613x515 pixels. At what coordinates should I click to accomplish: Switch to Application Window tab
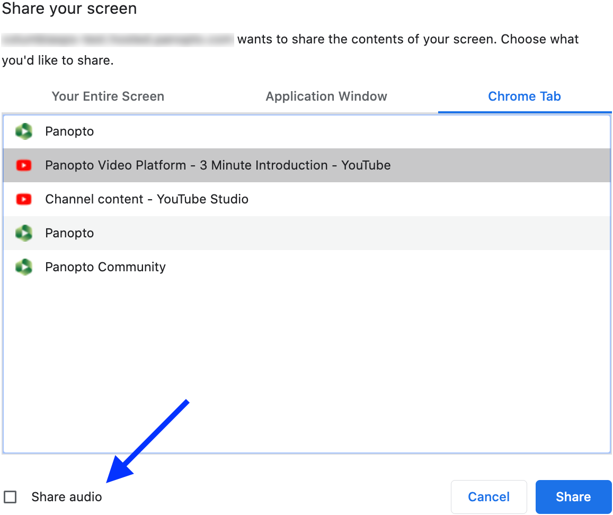click(326, 96)
